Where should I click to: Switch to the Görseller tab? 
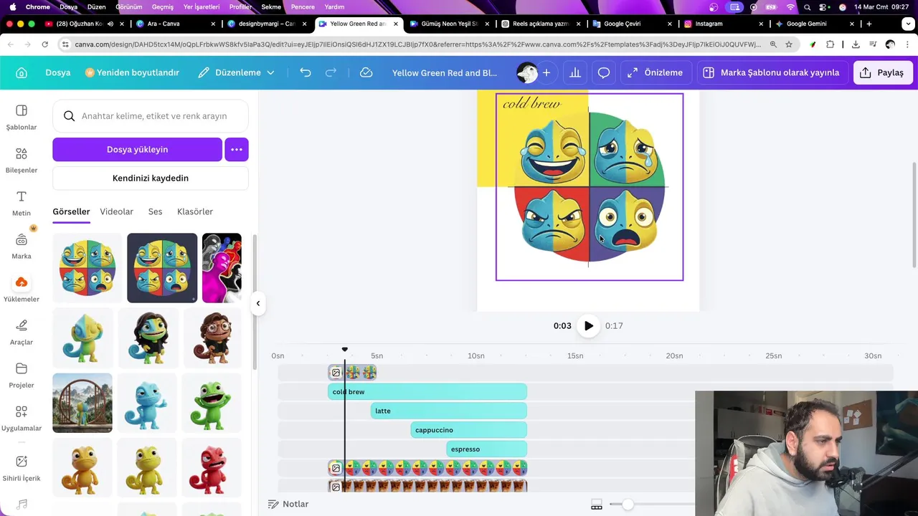pyautogui.click(x=71, y=211)
